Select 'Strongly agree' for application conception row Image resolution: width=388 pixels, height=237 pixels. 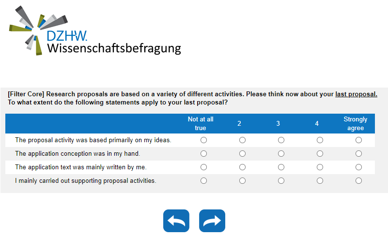coord(358,154)
